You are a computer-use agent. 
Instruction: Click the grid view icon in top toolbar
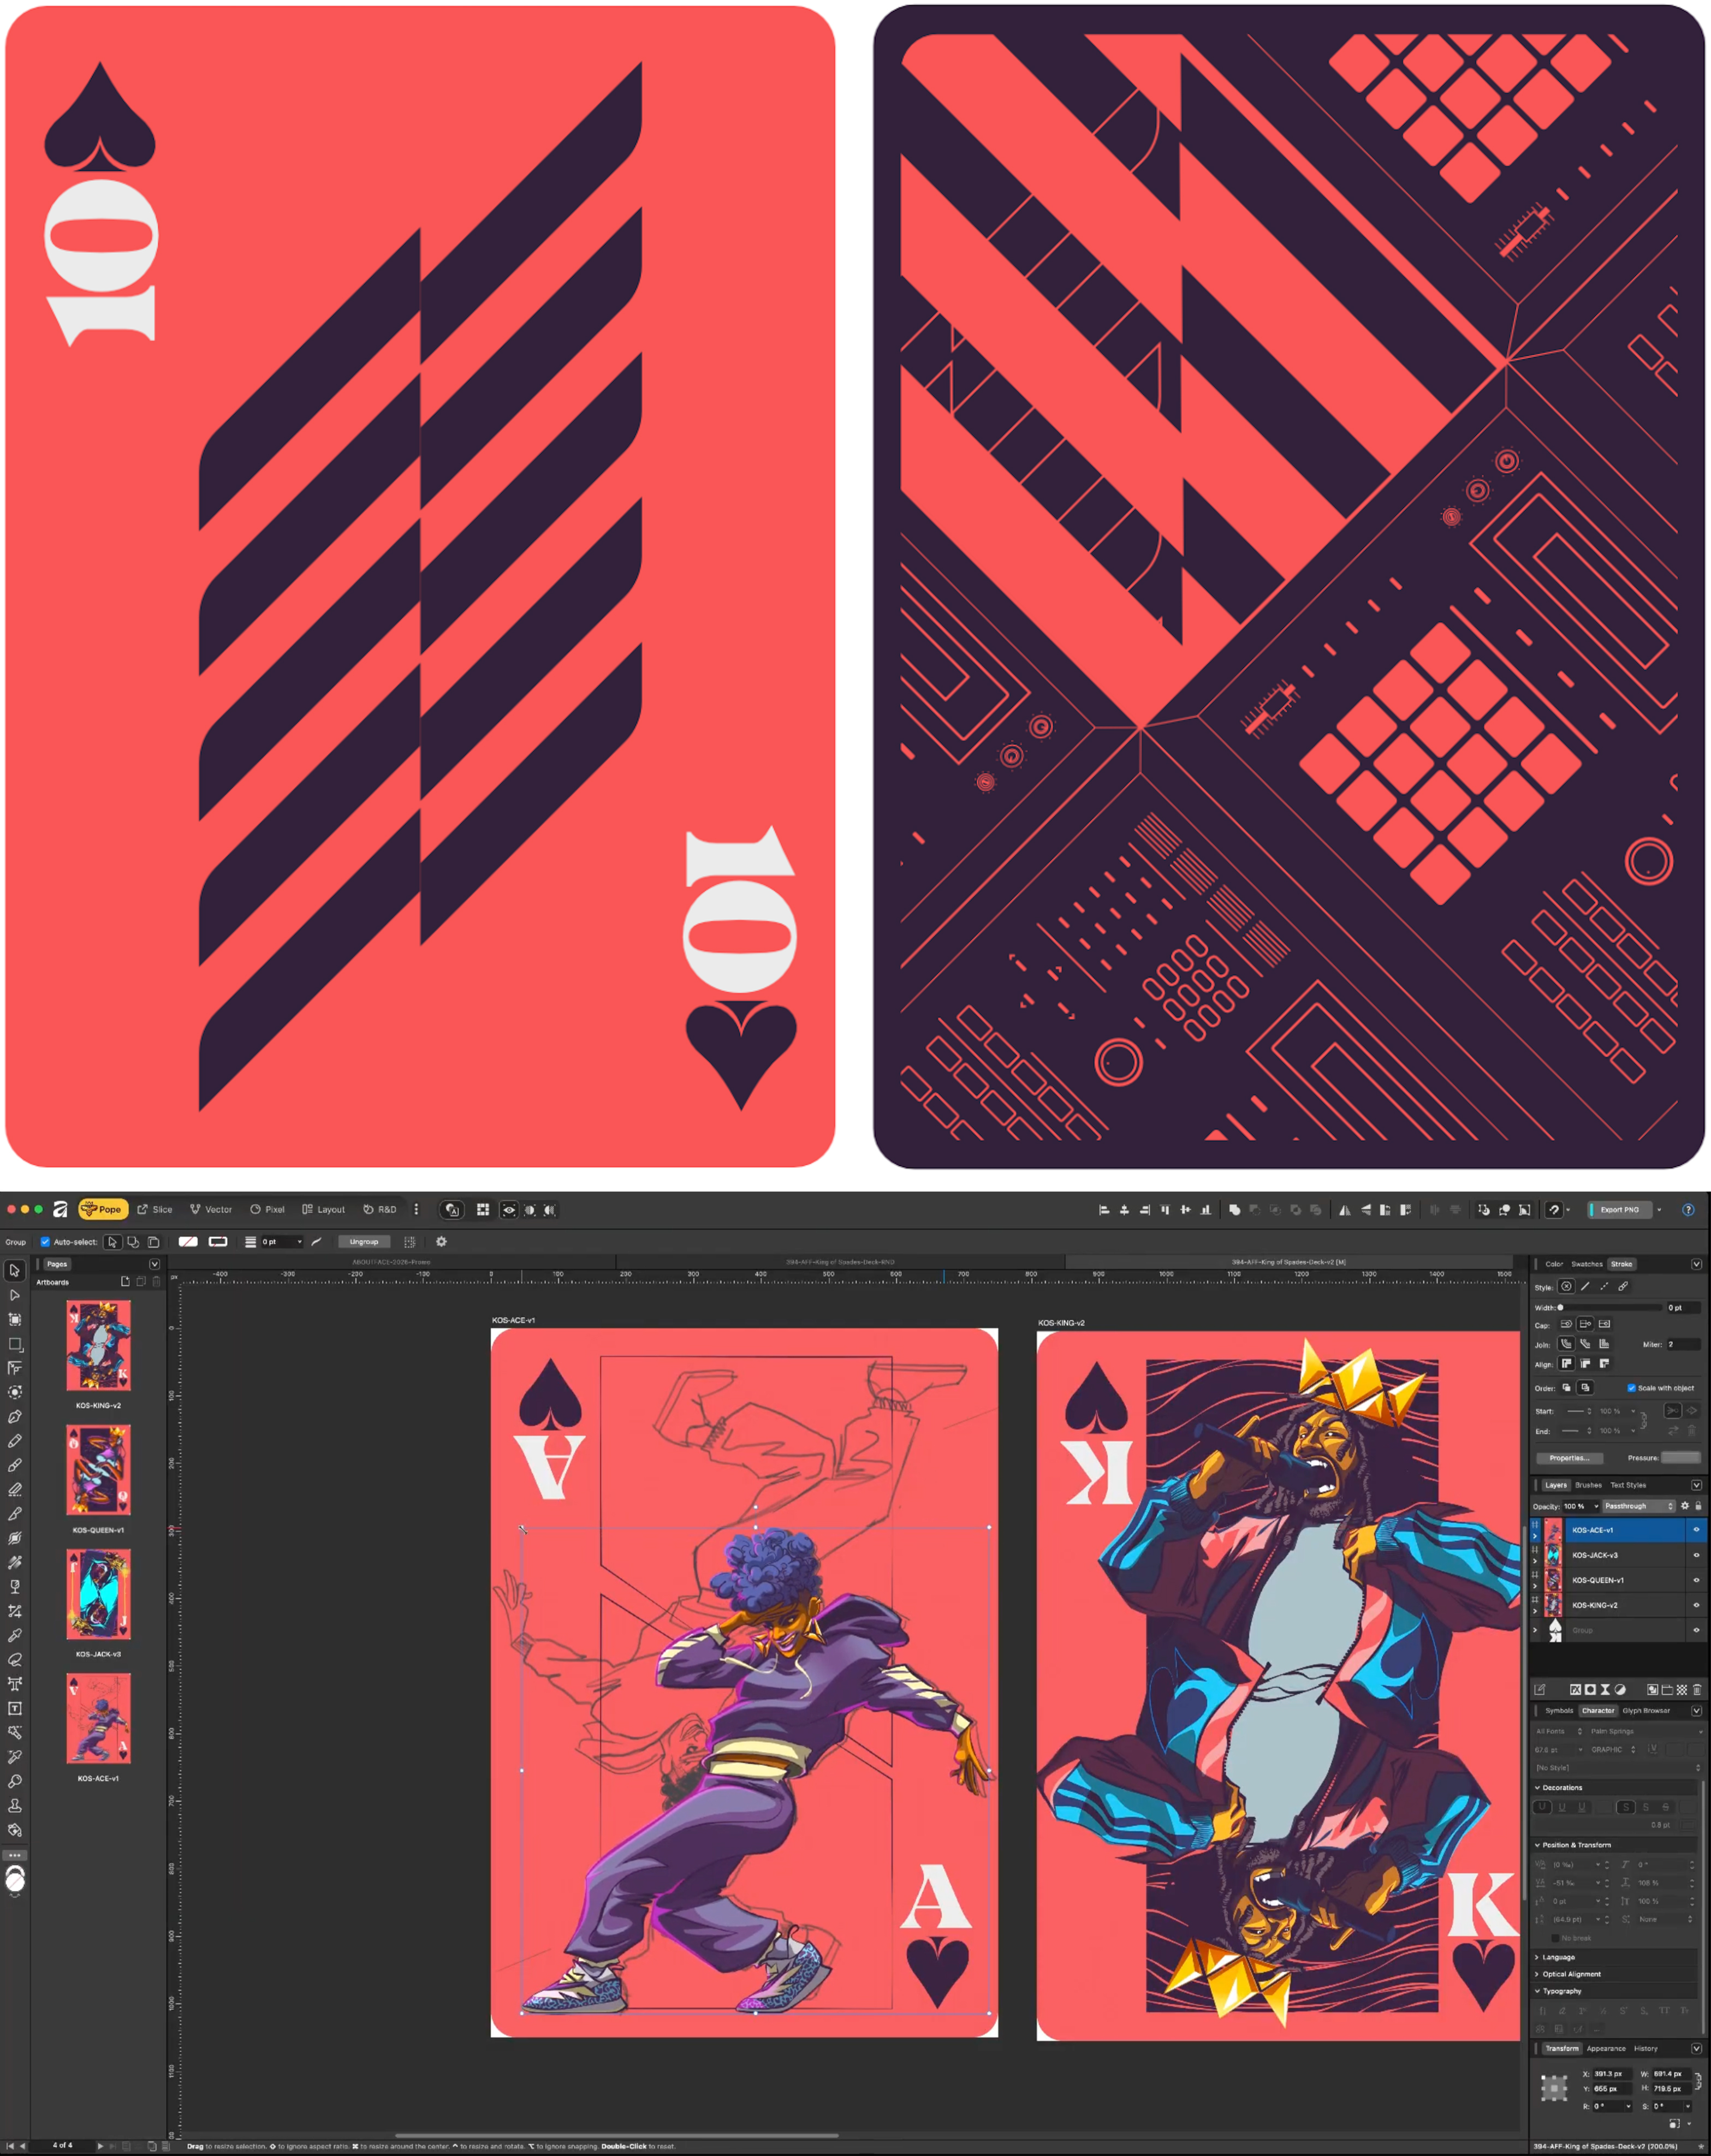pyautogui.click(x=483, y=1210)
